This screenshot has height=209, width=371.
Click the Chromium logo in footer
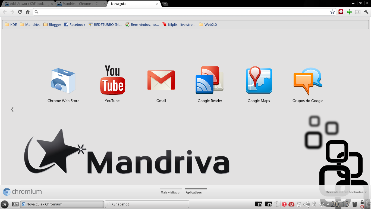tap(22, 192)
